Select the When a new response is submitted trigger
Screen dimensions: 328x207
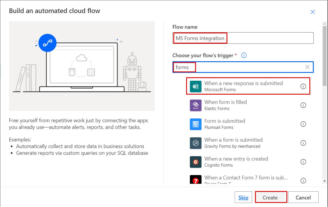coord(247,86)
